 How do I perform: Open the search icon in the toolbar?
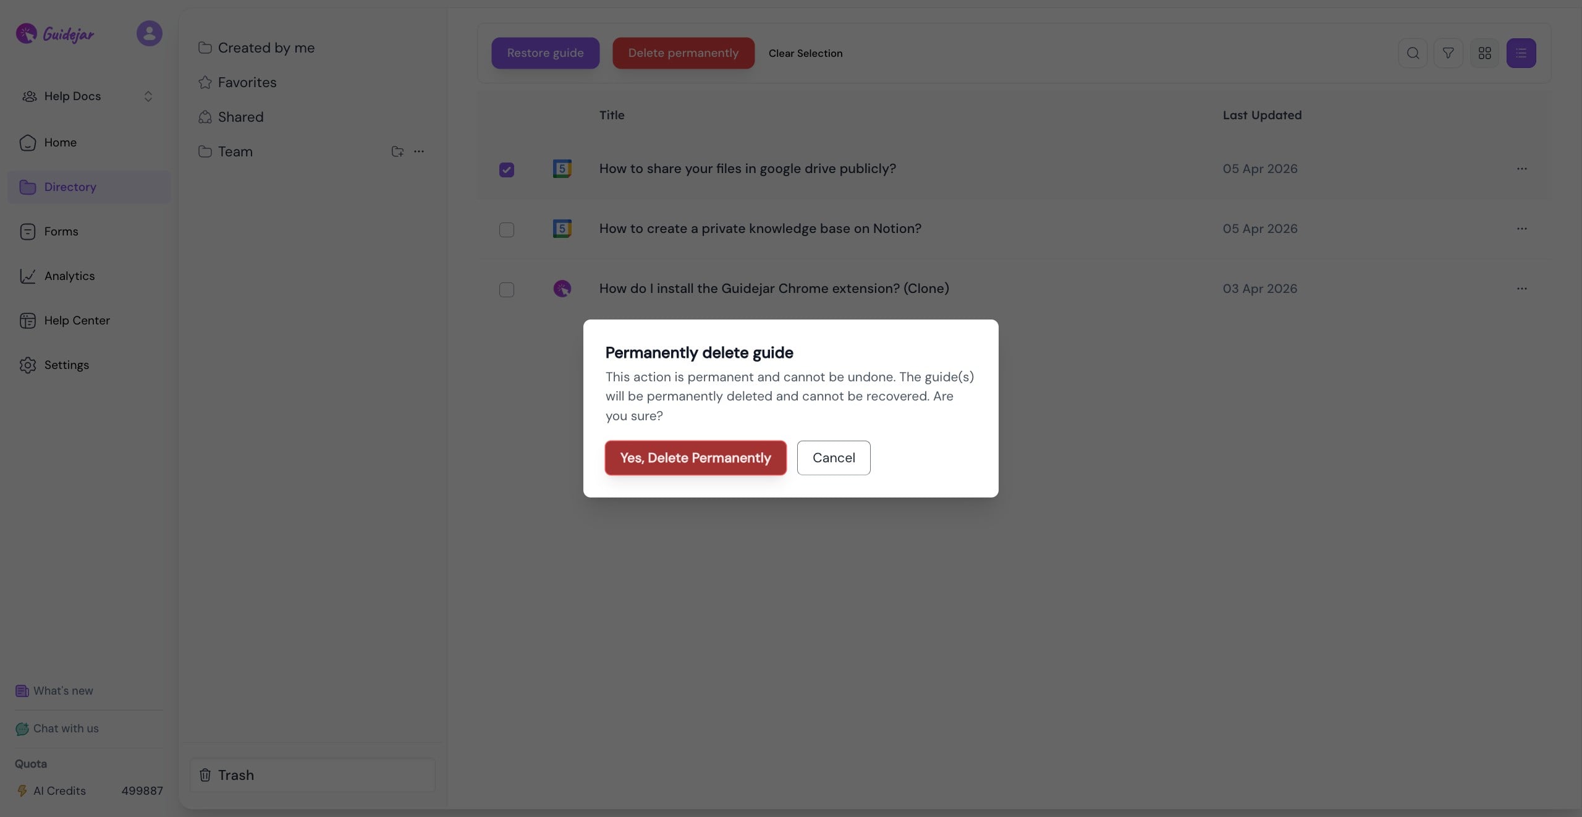(x=1413, y=53)
